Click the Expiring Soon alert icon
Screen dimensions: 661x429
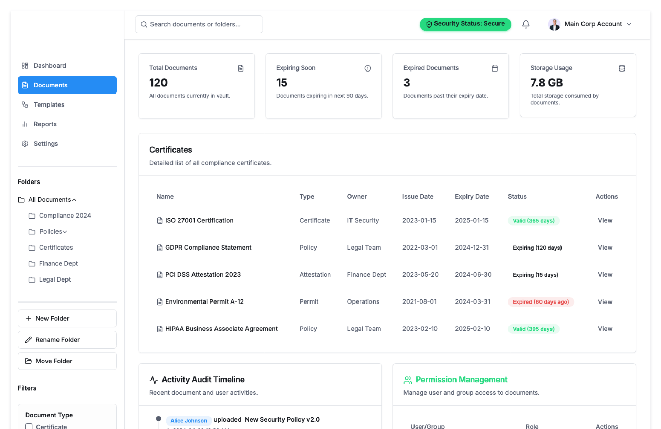368,68
